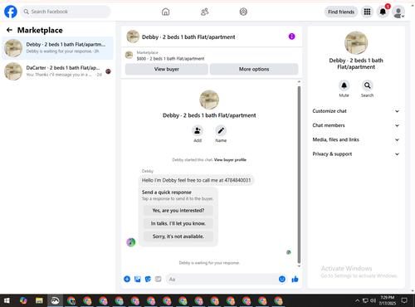Open the Groups icon in top navigation
Viewport: 415px width, 307px height.
pos(243,12)
